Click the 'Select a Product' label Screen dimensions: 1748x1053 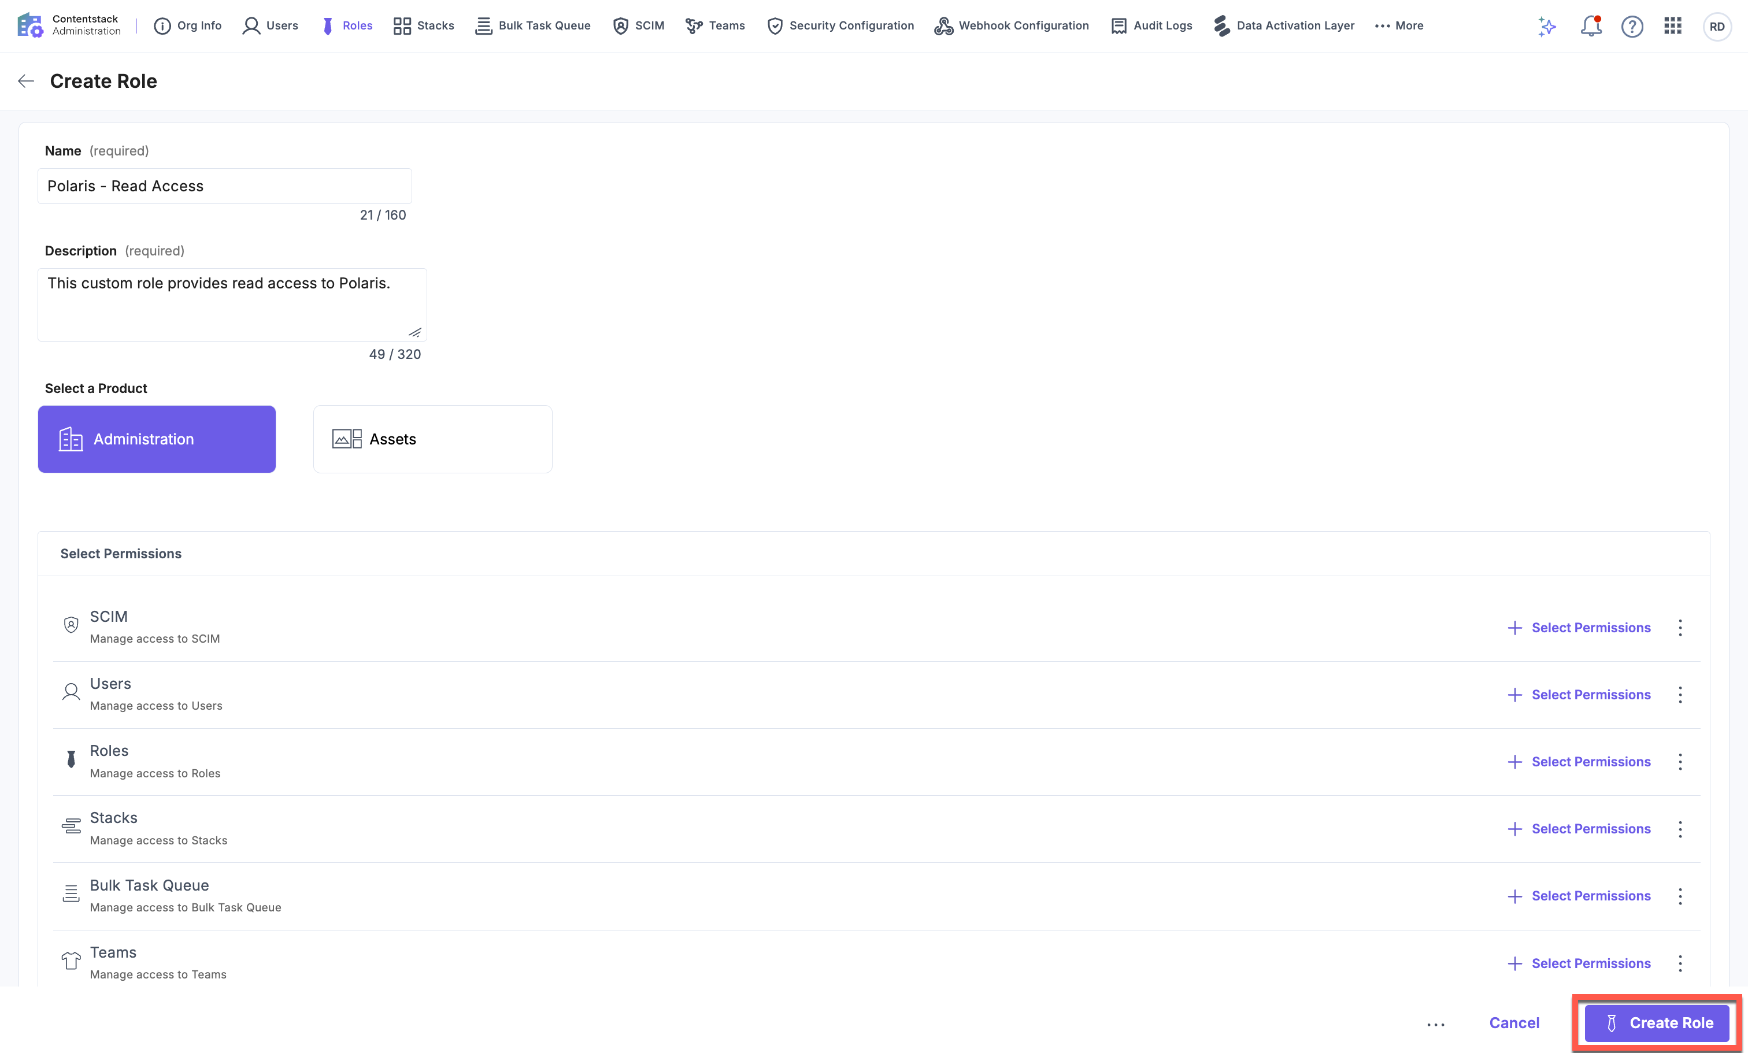click(x=96, y=388)
